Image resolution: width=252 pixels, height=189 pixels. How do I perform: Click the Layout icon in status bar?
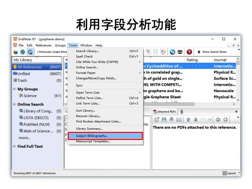(224, 173)
